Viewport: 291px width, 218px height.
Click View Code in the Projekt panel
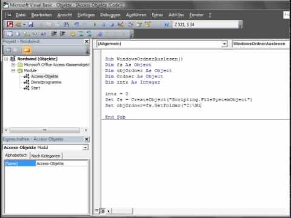tap(8, 50)
